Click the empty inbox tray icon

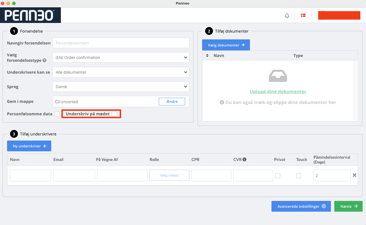[x=278, y=76]
